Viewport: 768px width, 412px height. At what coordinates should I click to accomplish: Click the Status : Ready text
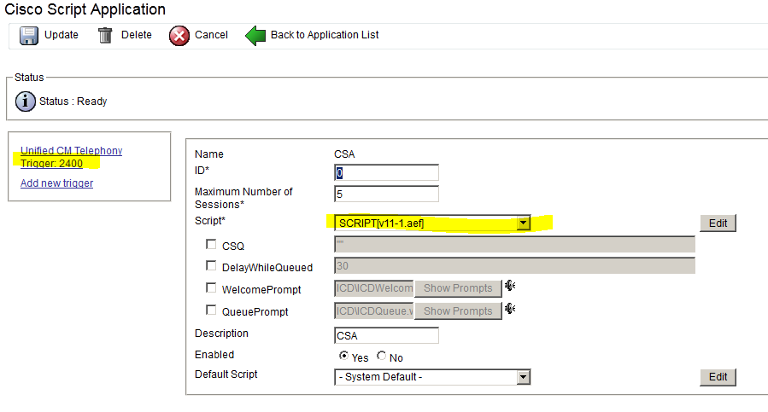(x=73, y=102)
